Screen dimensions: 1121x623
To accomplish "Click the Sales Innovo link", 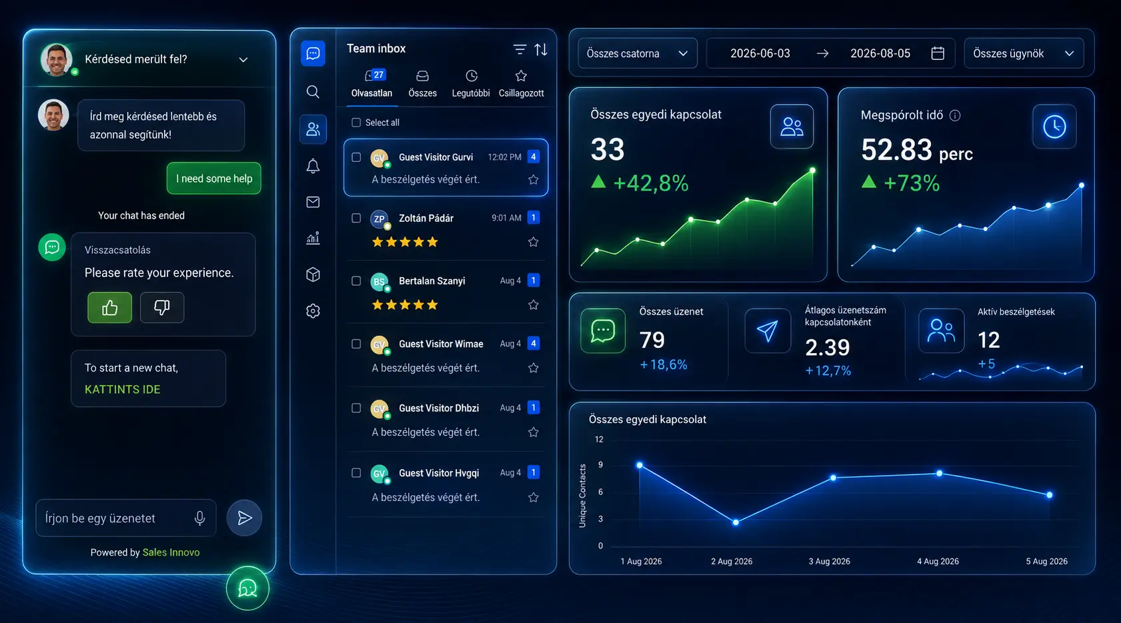I will (x=171, y=552).
